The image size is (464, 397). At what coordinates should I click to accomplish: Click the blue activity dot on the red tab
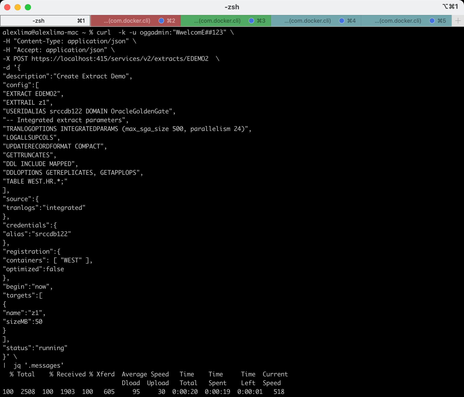(x=161, y=21)
